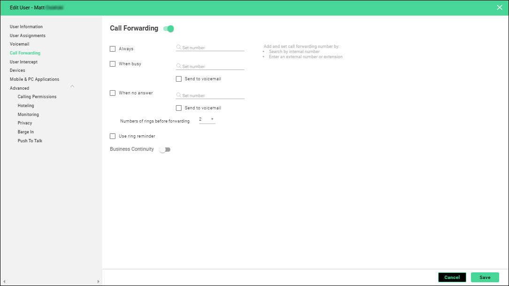509x286 pixels.
Task: Enable the When no answer checkbox
Action: [113, 93]
